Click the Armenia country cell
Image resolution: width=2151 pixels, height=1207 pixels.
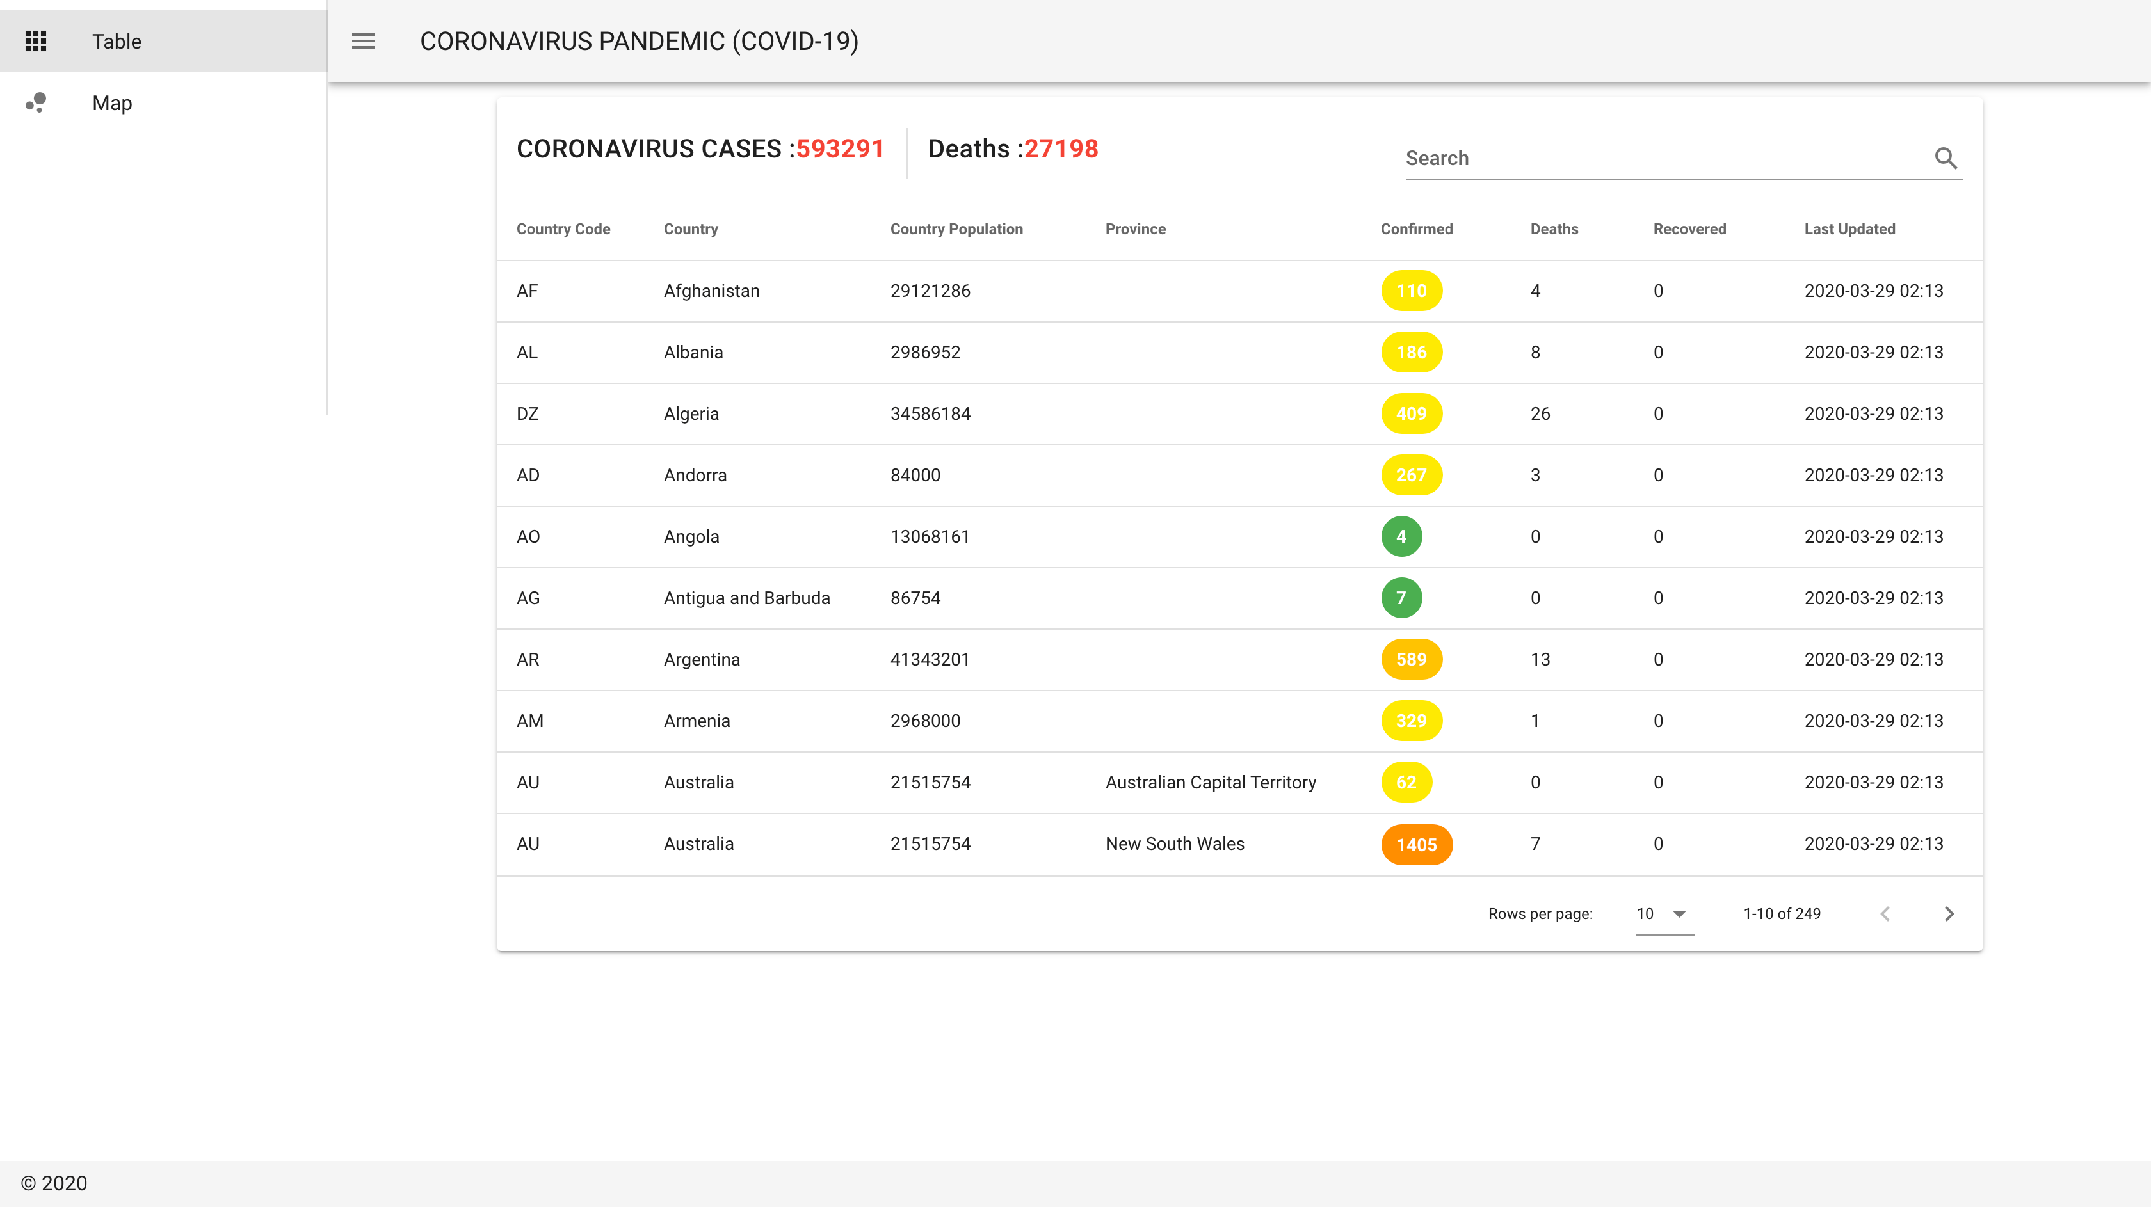point(697,721)
